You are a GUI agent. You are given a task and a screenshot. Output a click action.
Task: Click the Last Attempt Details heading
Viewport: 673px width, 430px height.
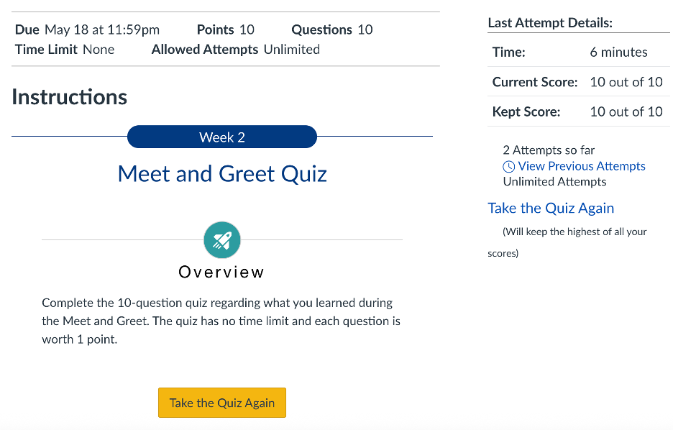pos(550,23)
